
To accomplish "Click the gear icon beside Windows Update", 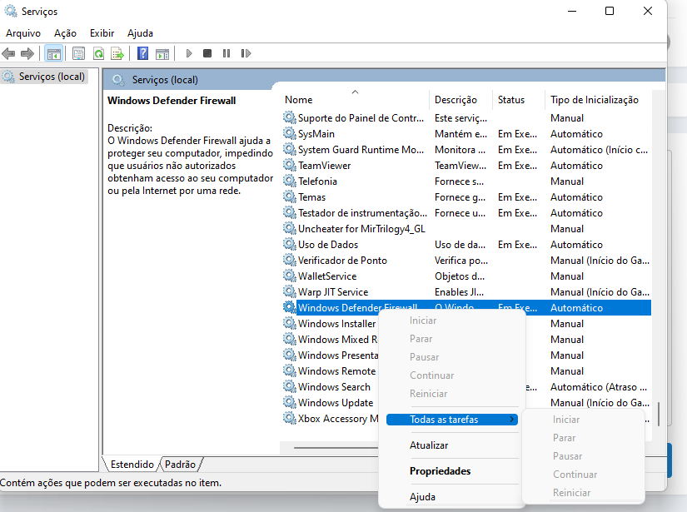I will [x=289, y=401].
